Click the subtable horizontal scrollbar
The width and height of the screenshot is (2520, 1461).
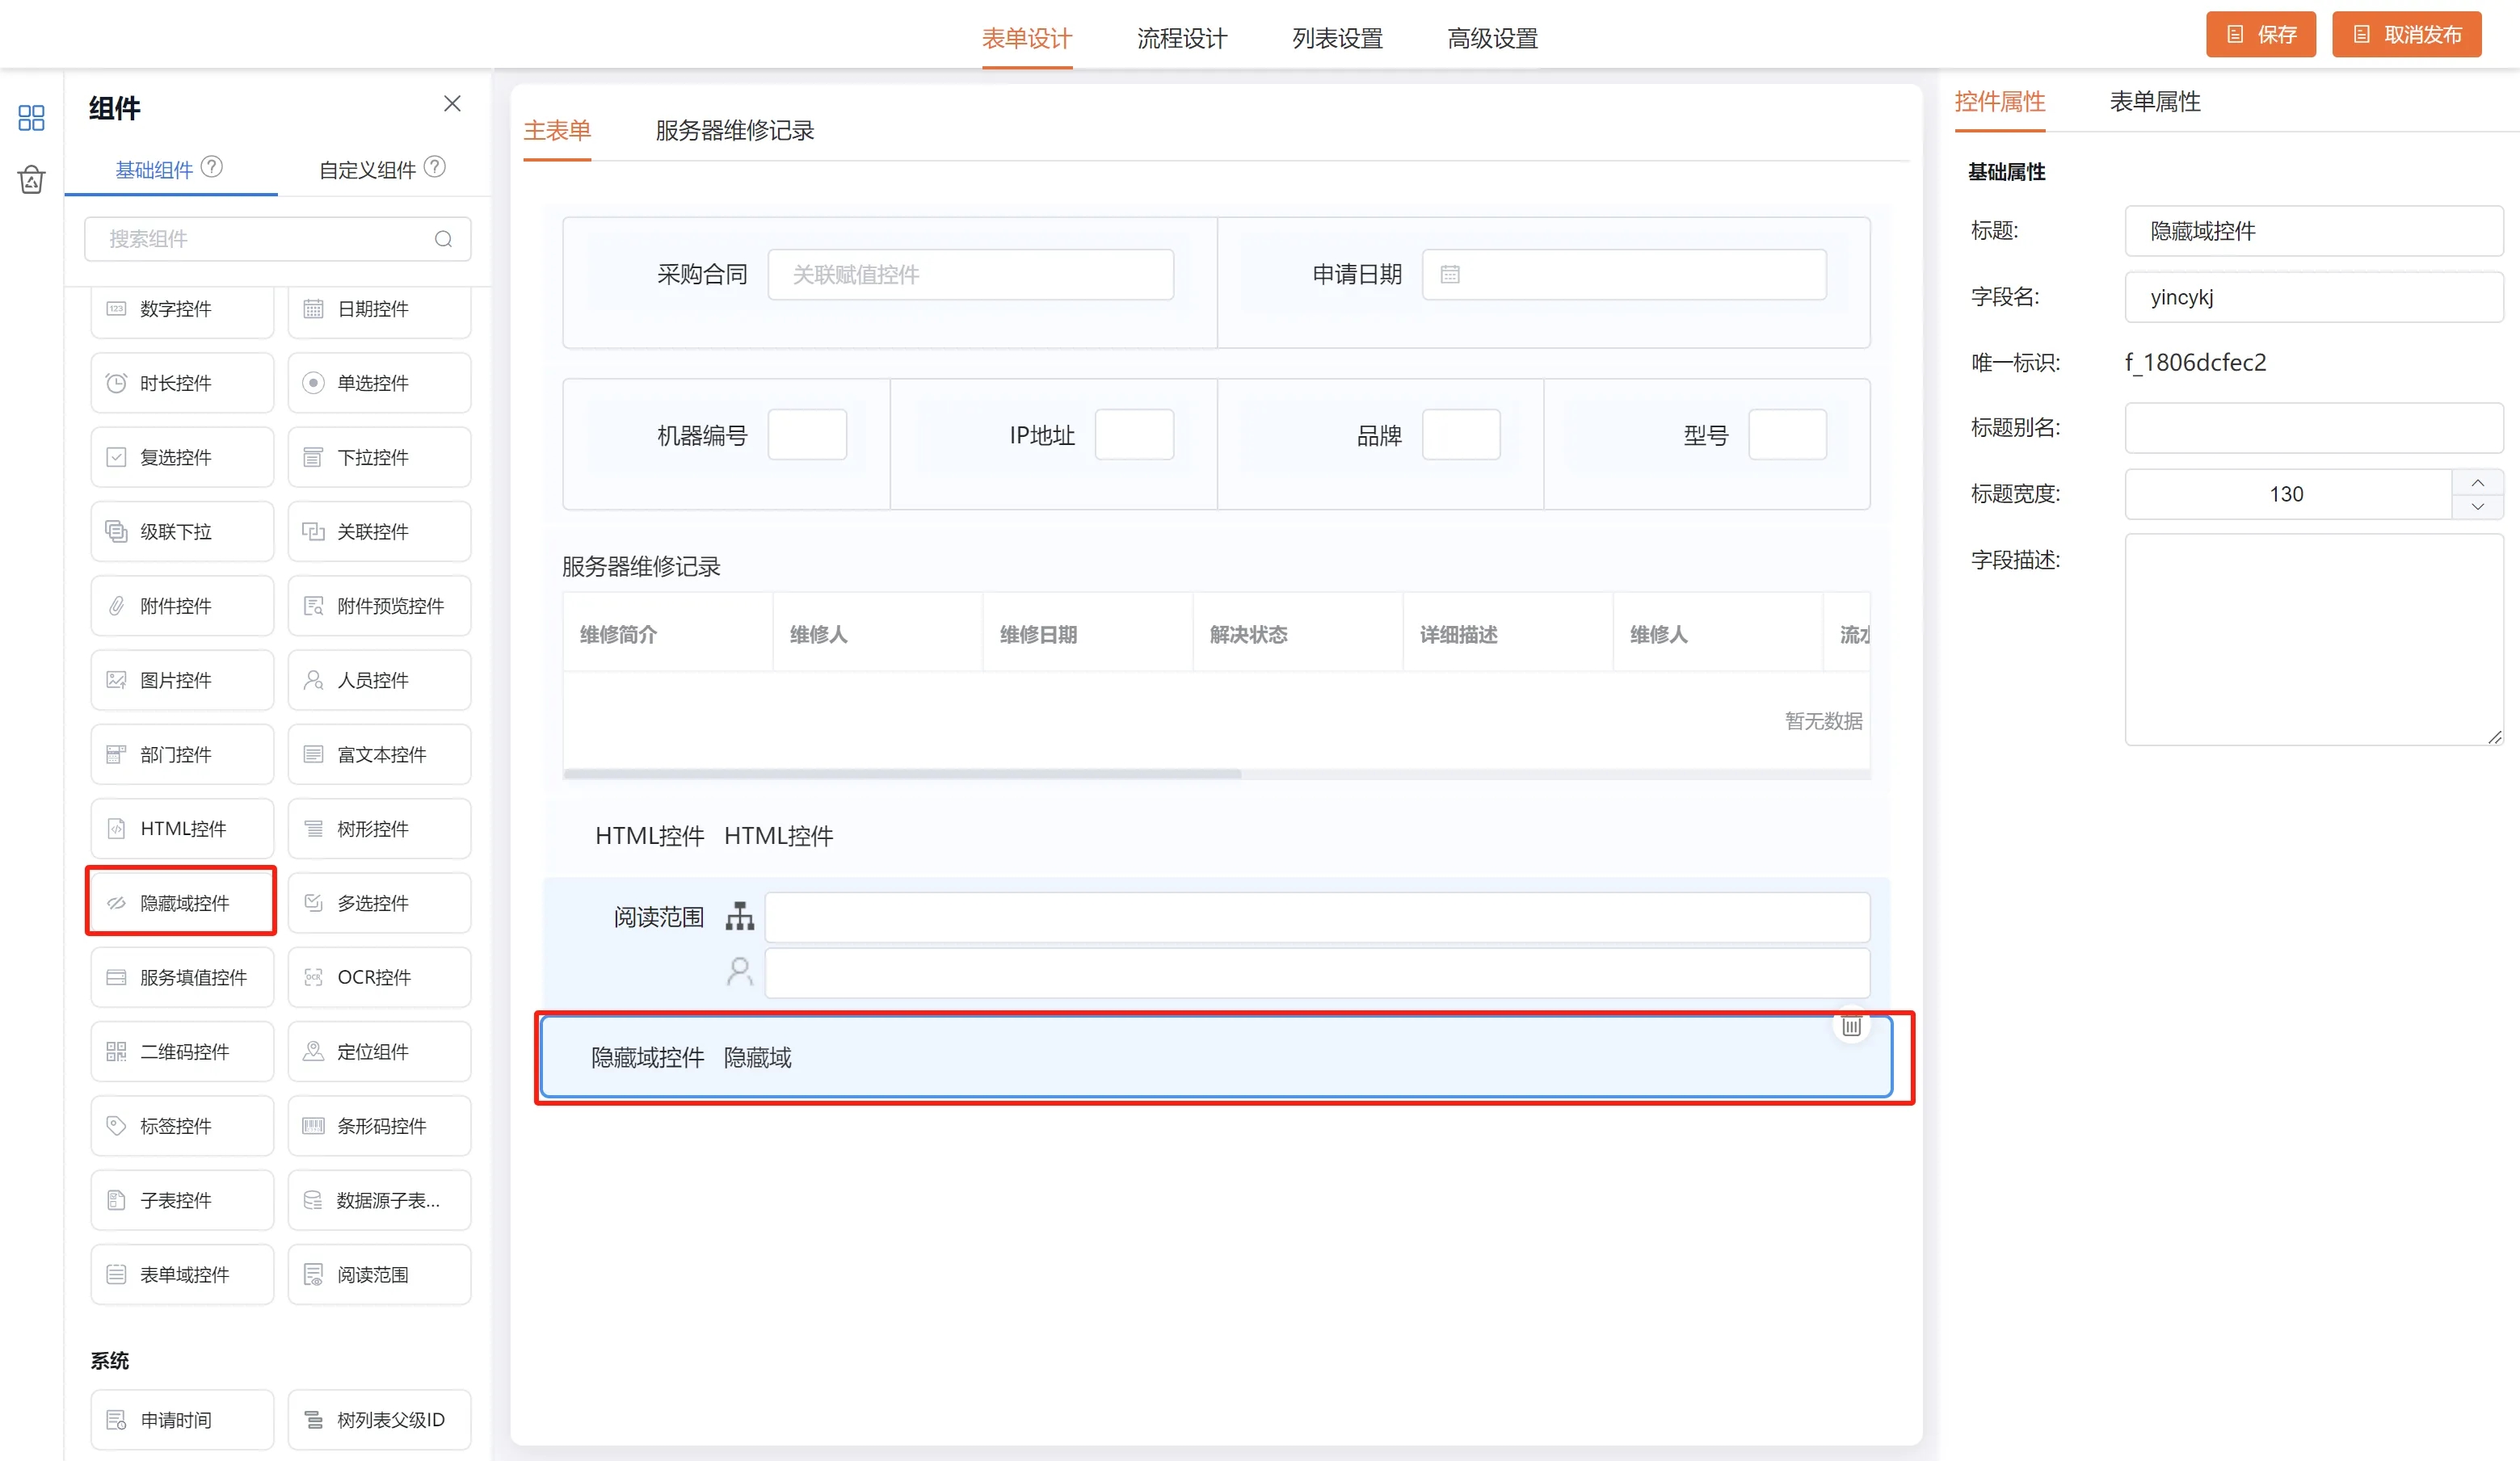point(902,774)
